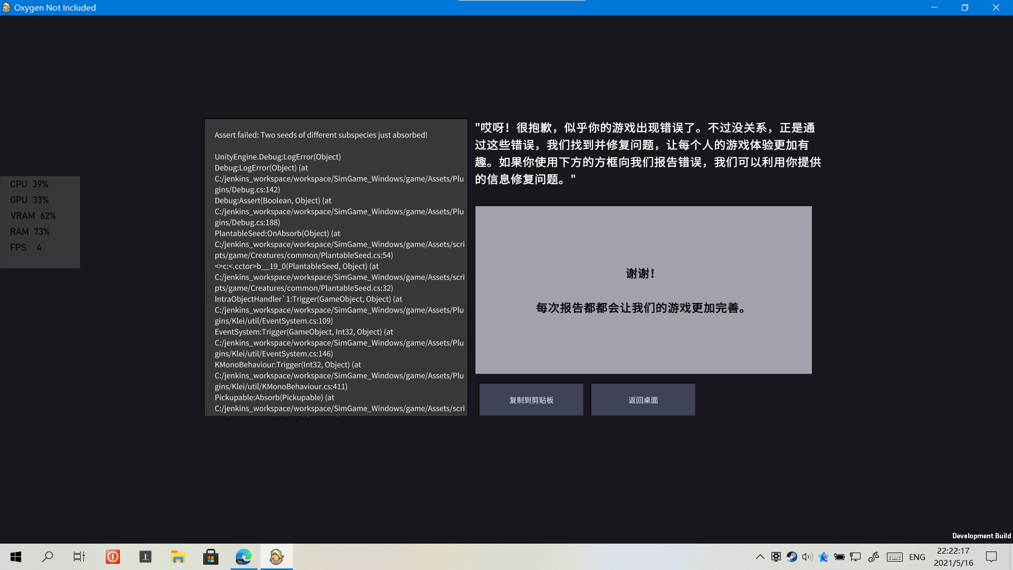Click the Steam tray icon
Screen dimensions: 1013x570
tap(791, 557)
